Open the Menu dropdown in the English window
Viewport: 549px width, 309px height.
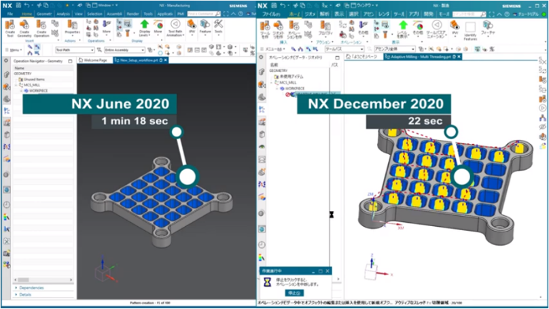pos(14,50)
